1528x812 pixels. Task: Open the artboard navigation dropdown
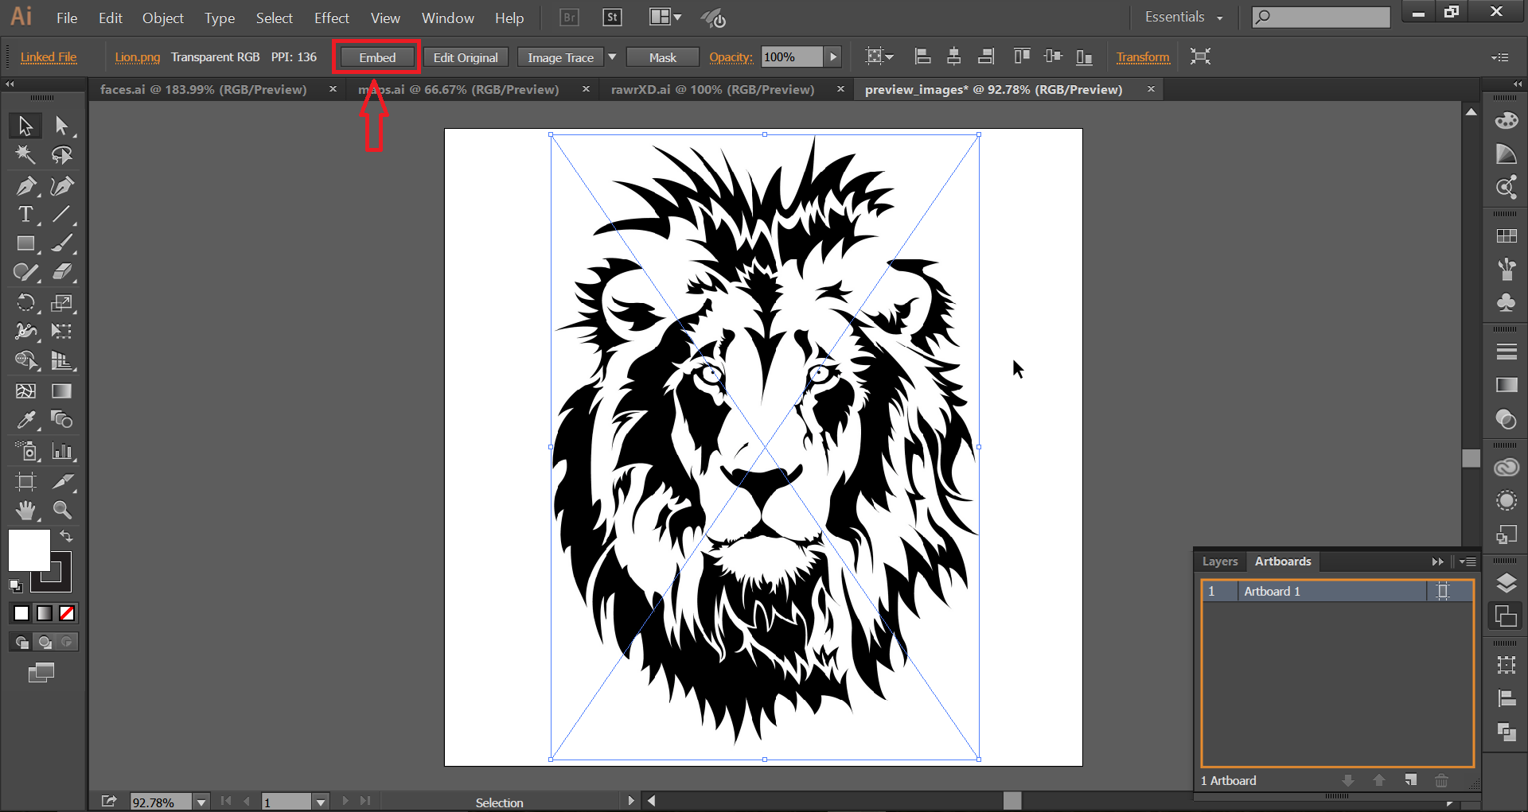pyautogui.click(x=321, y=802)
